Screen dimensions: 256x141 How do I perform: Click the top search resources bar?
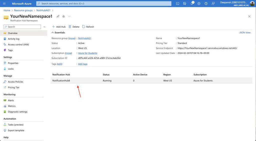coord(104,3)
